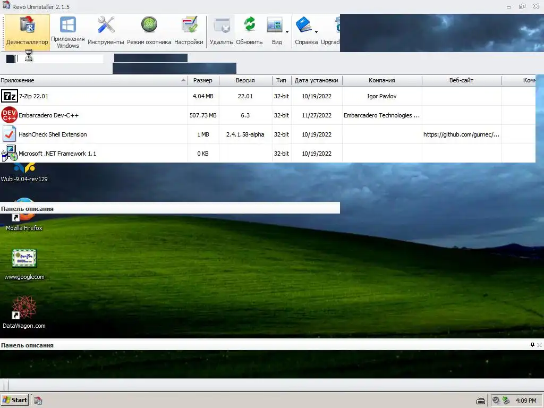Open the Wubi-9.04-rev129 desktop icon
Viewport: 544px width, 408px height.
24,173
